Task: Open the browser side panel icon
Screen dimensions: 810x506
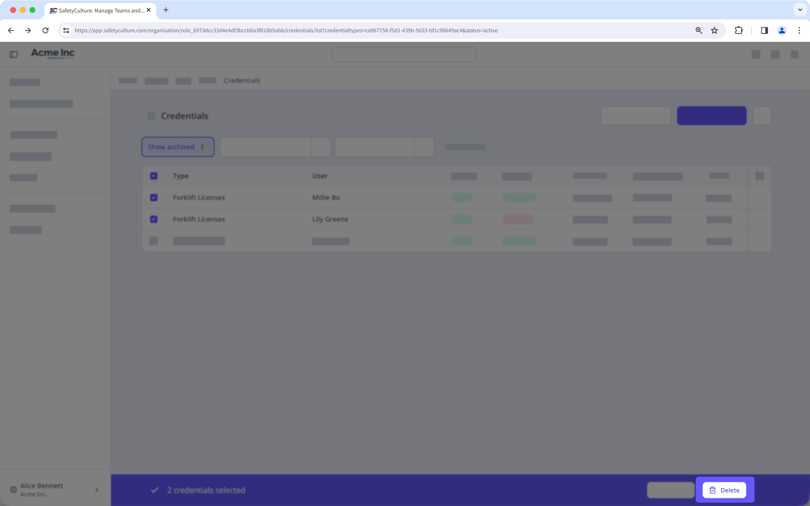Action: tap(764, 30)
